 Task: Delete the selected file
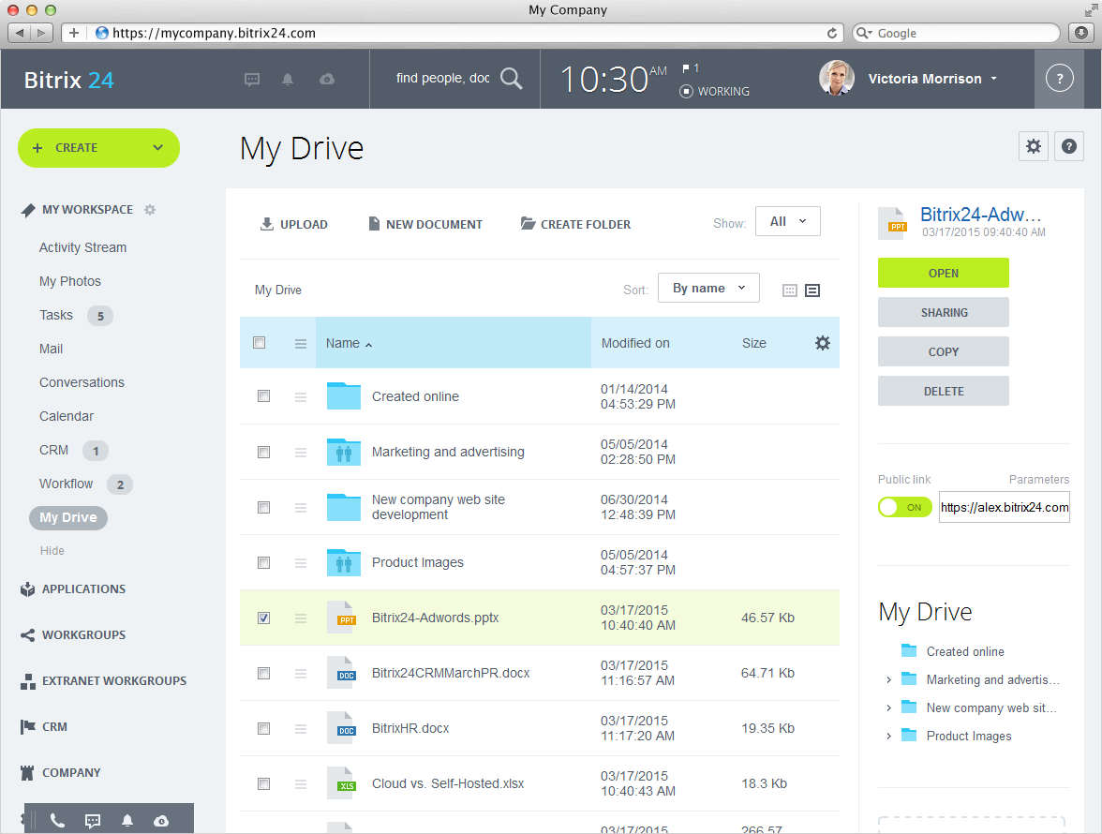pyautogui.click(x=943, y=391)
